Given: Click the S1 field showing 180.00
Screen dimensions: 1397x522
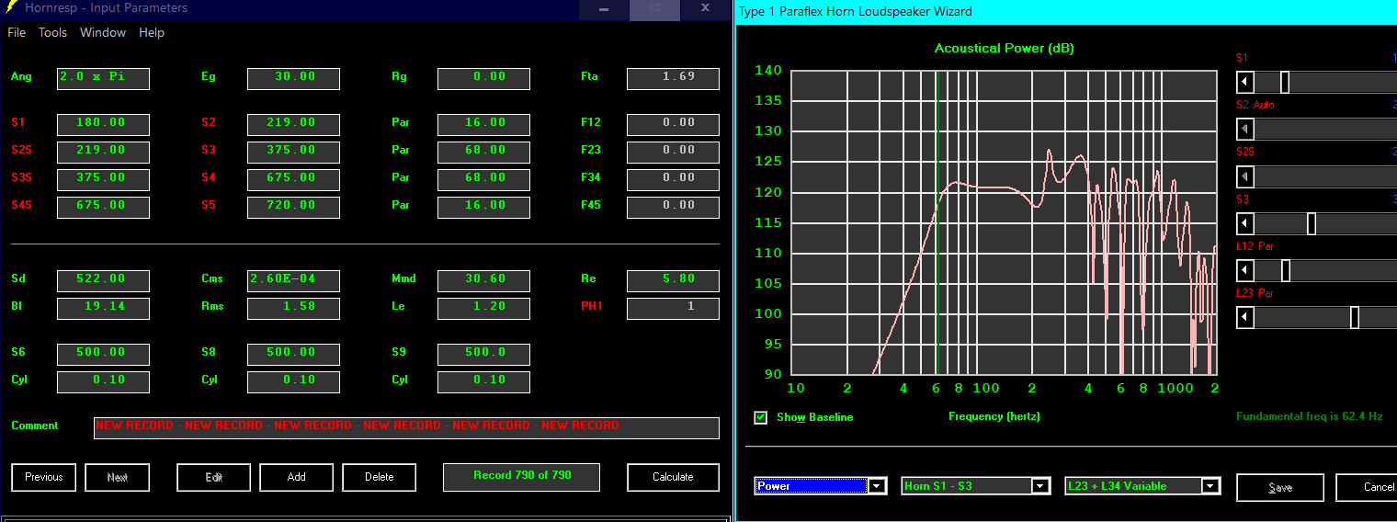Looking at the screenshot, I should [x=103, y=124].
